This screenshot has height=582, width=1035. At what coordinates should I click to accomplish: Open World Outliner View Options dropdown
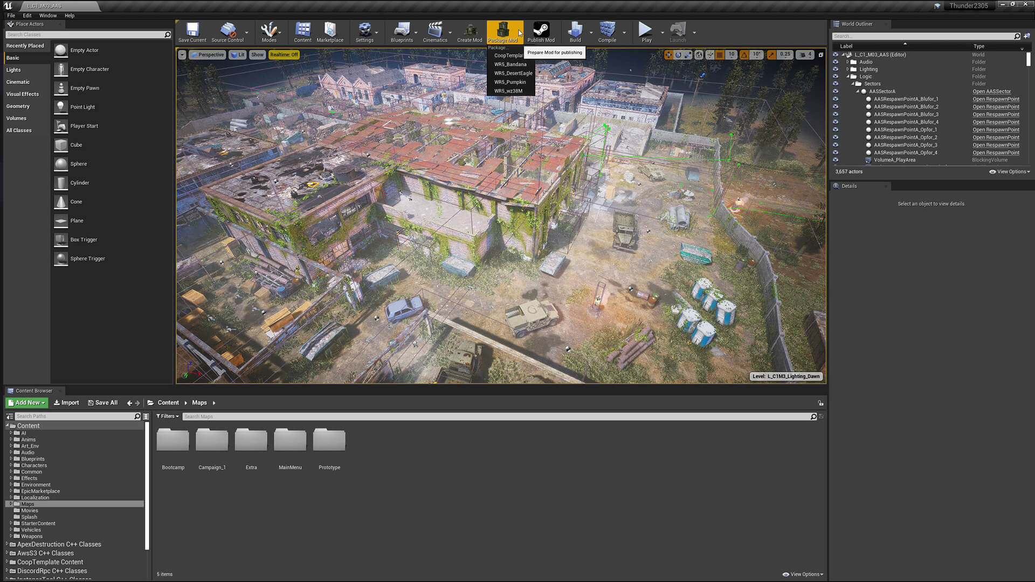coord(1010,171)
